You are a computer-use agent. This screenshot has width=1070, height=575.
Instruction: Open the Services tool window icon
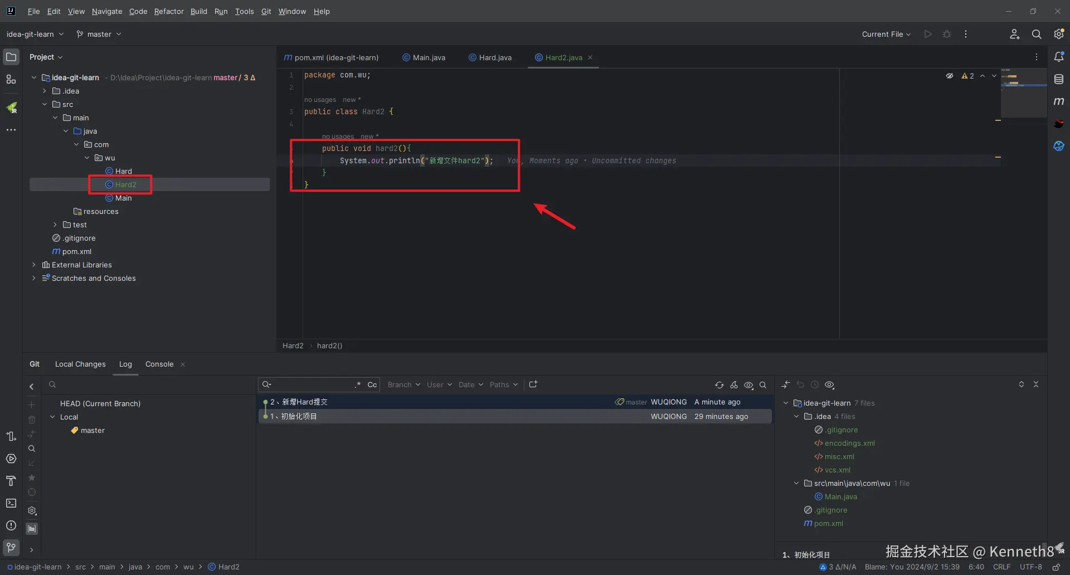coord(11,459)
